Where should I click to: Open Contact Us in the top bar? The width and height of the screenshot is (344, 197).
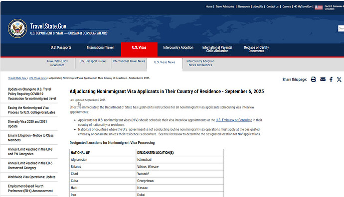tap(273, 6)
